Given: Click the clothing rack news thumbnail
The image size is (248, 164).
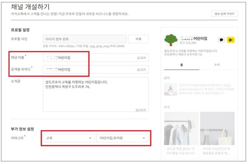Looking at the screenshot, I should point(181,128).
